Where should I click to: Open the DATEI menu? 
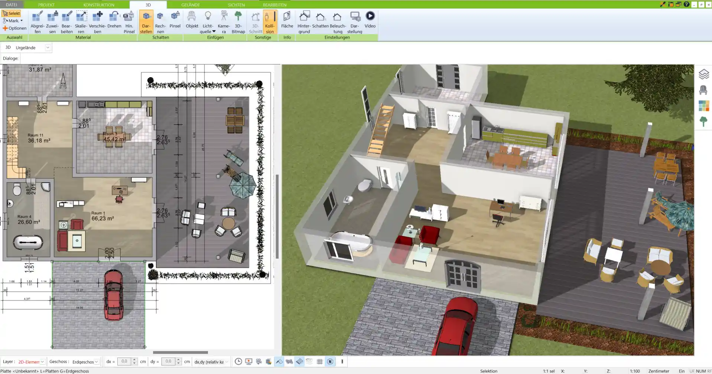(12, 5)
